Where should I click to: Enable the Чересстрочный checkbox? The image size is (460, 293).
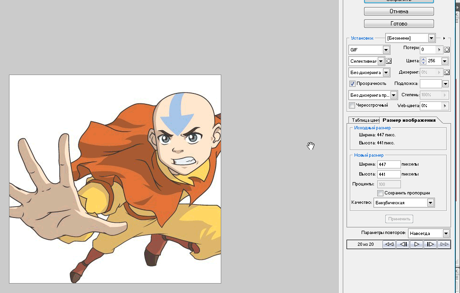352,105
